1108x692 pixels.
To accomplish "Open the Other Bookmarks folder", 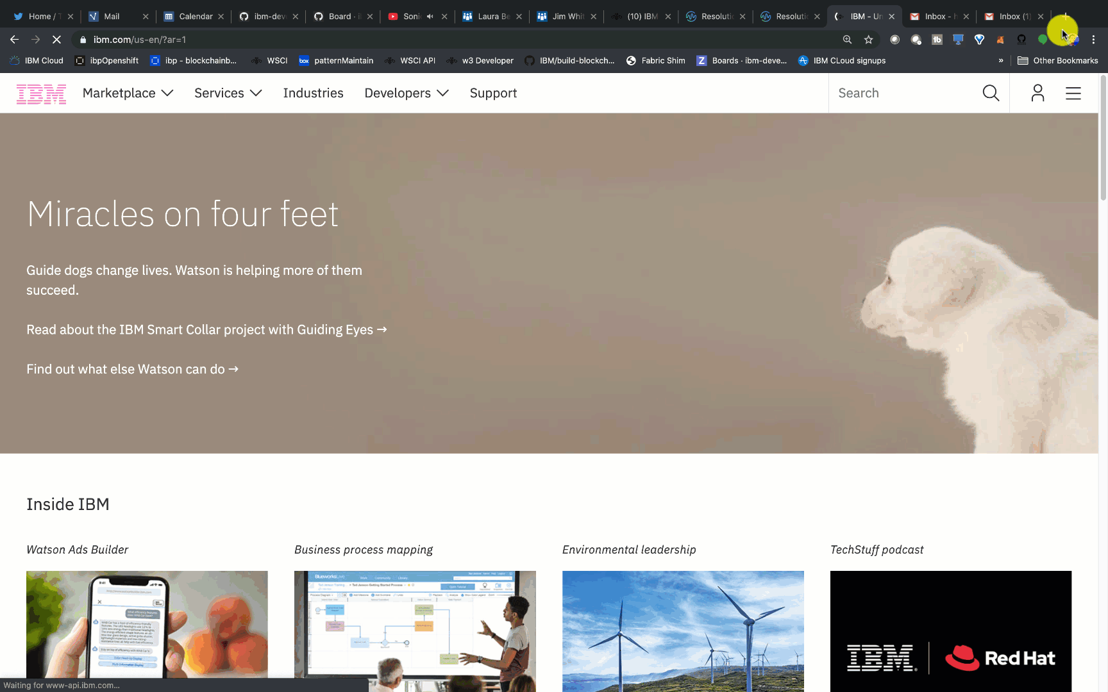I will tap(1058, 61).
